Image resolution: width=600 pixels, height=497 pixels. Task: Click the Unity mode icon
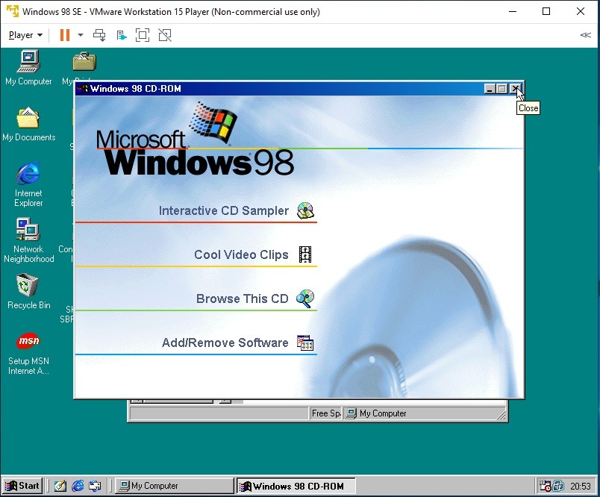pyautogui.click(x=165, y=35)
